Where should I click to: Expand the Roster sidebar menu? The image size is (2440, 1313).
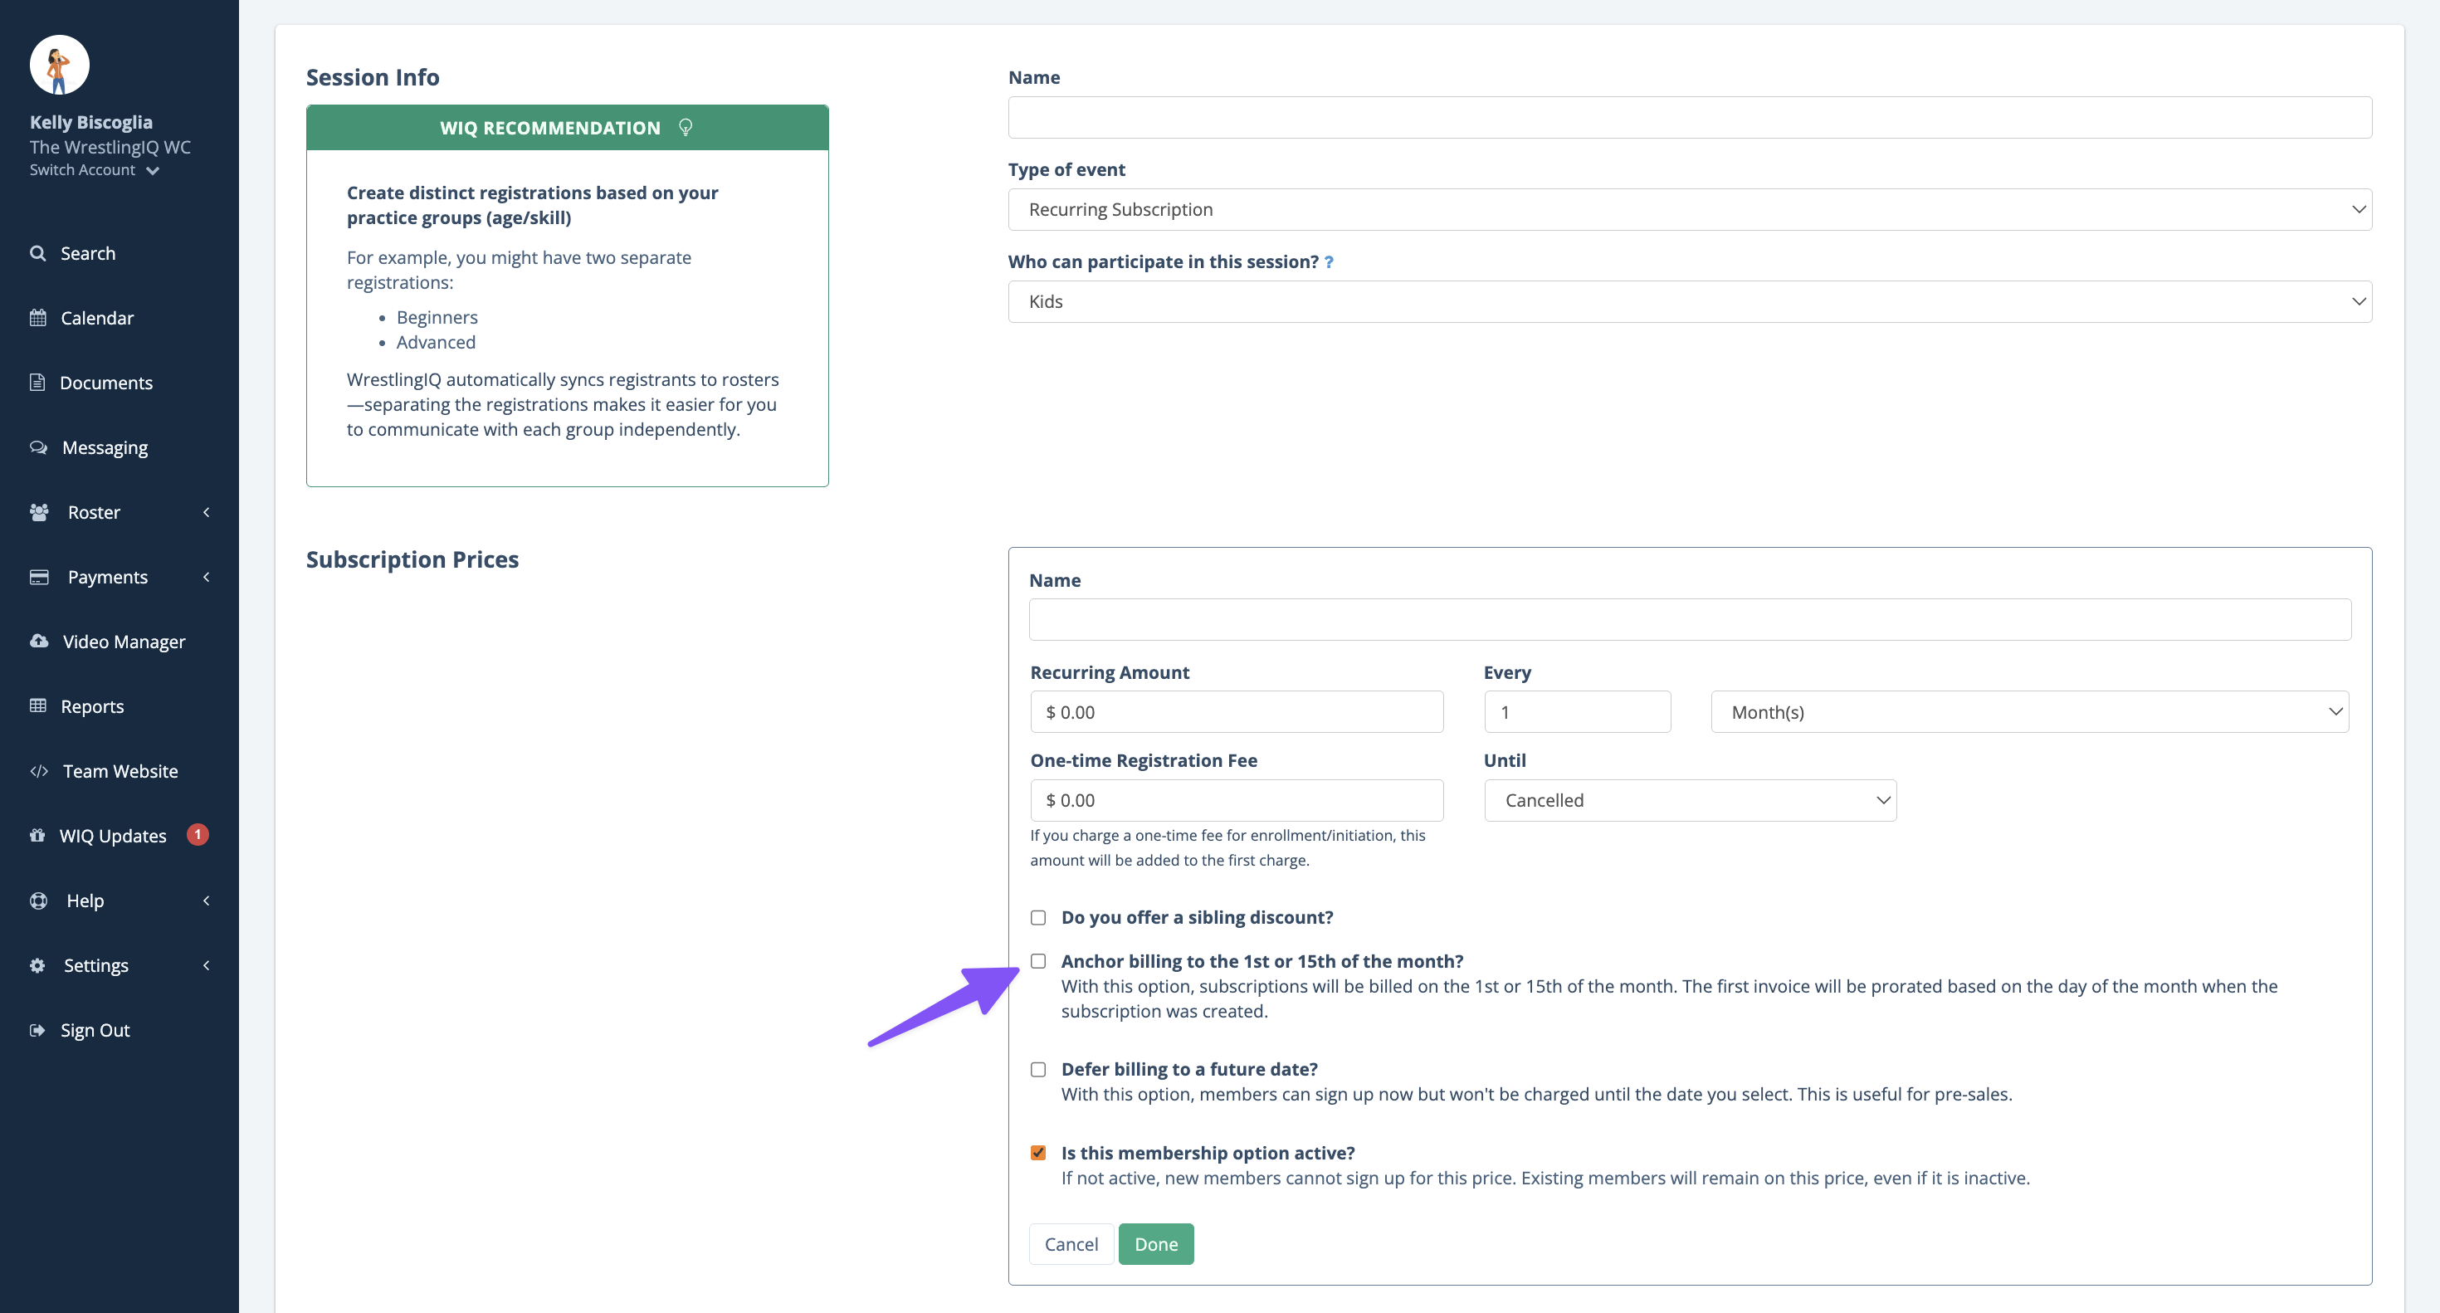[x=94, y=513]
